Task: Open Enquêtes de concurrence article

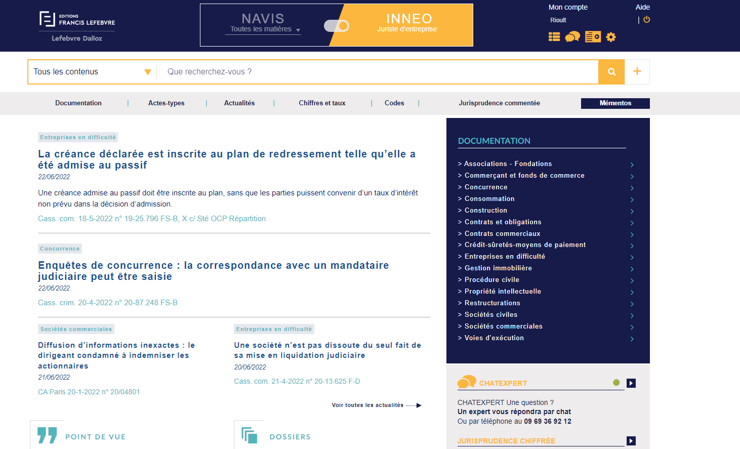Action: (x=214, y=271)
